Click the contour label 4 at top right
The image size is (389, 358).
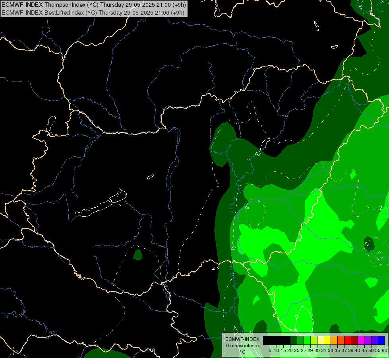pos(361,6)
